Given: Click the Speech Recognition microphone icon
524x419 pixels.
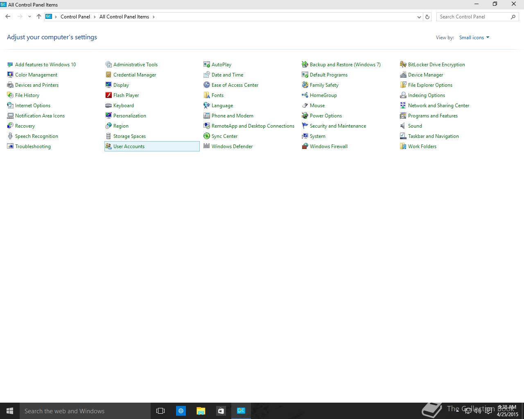Looking at the screenshot, I should (x=10, y=136).
